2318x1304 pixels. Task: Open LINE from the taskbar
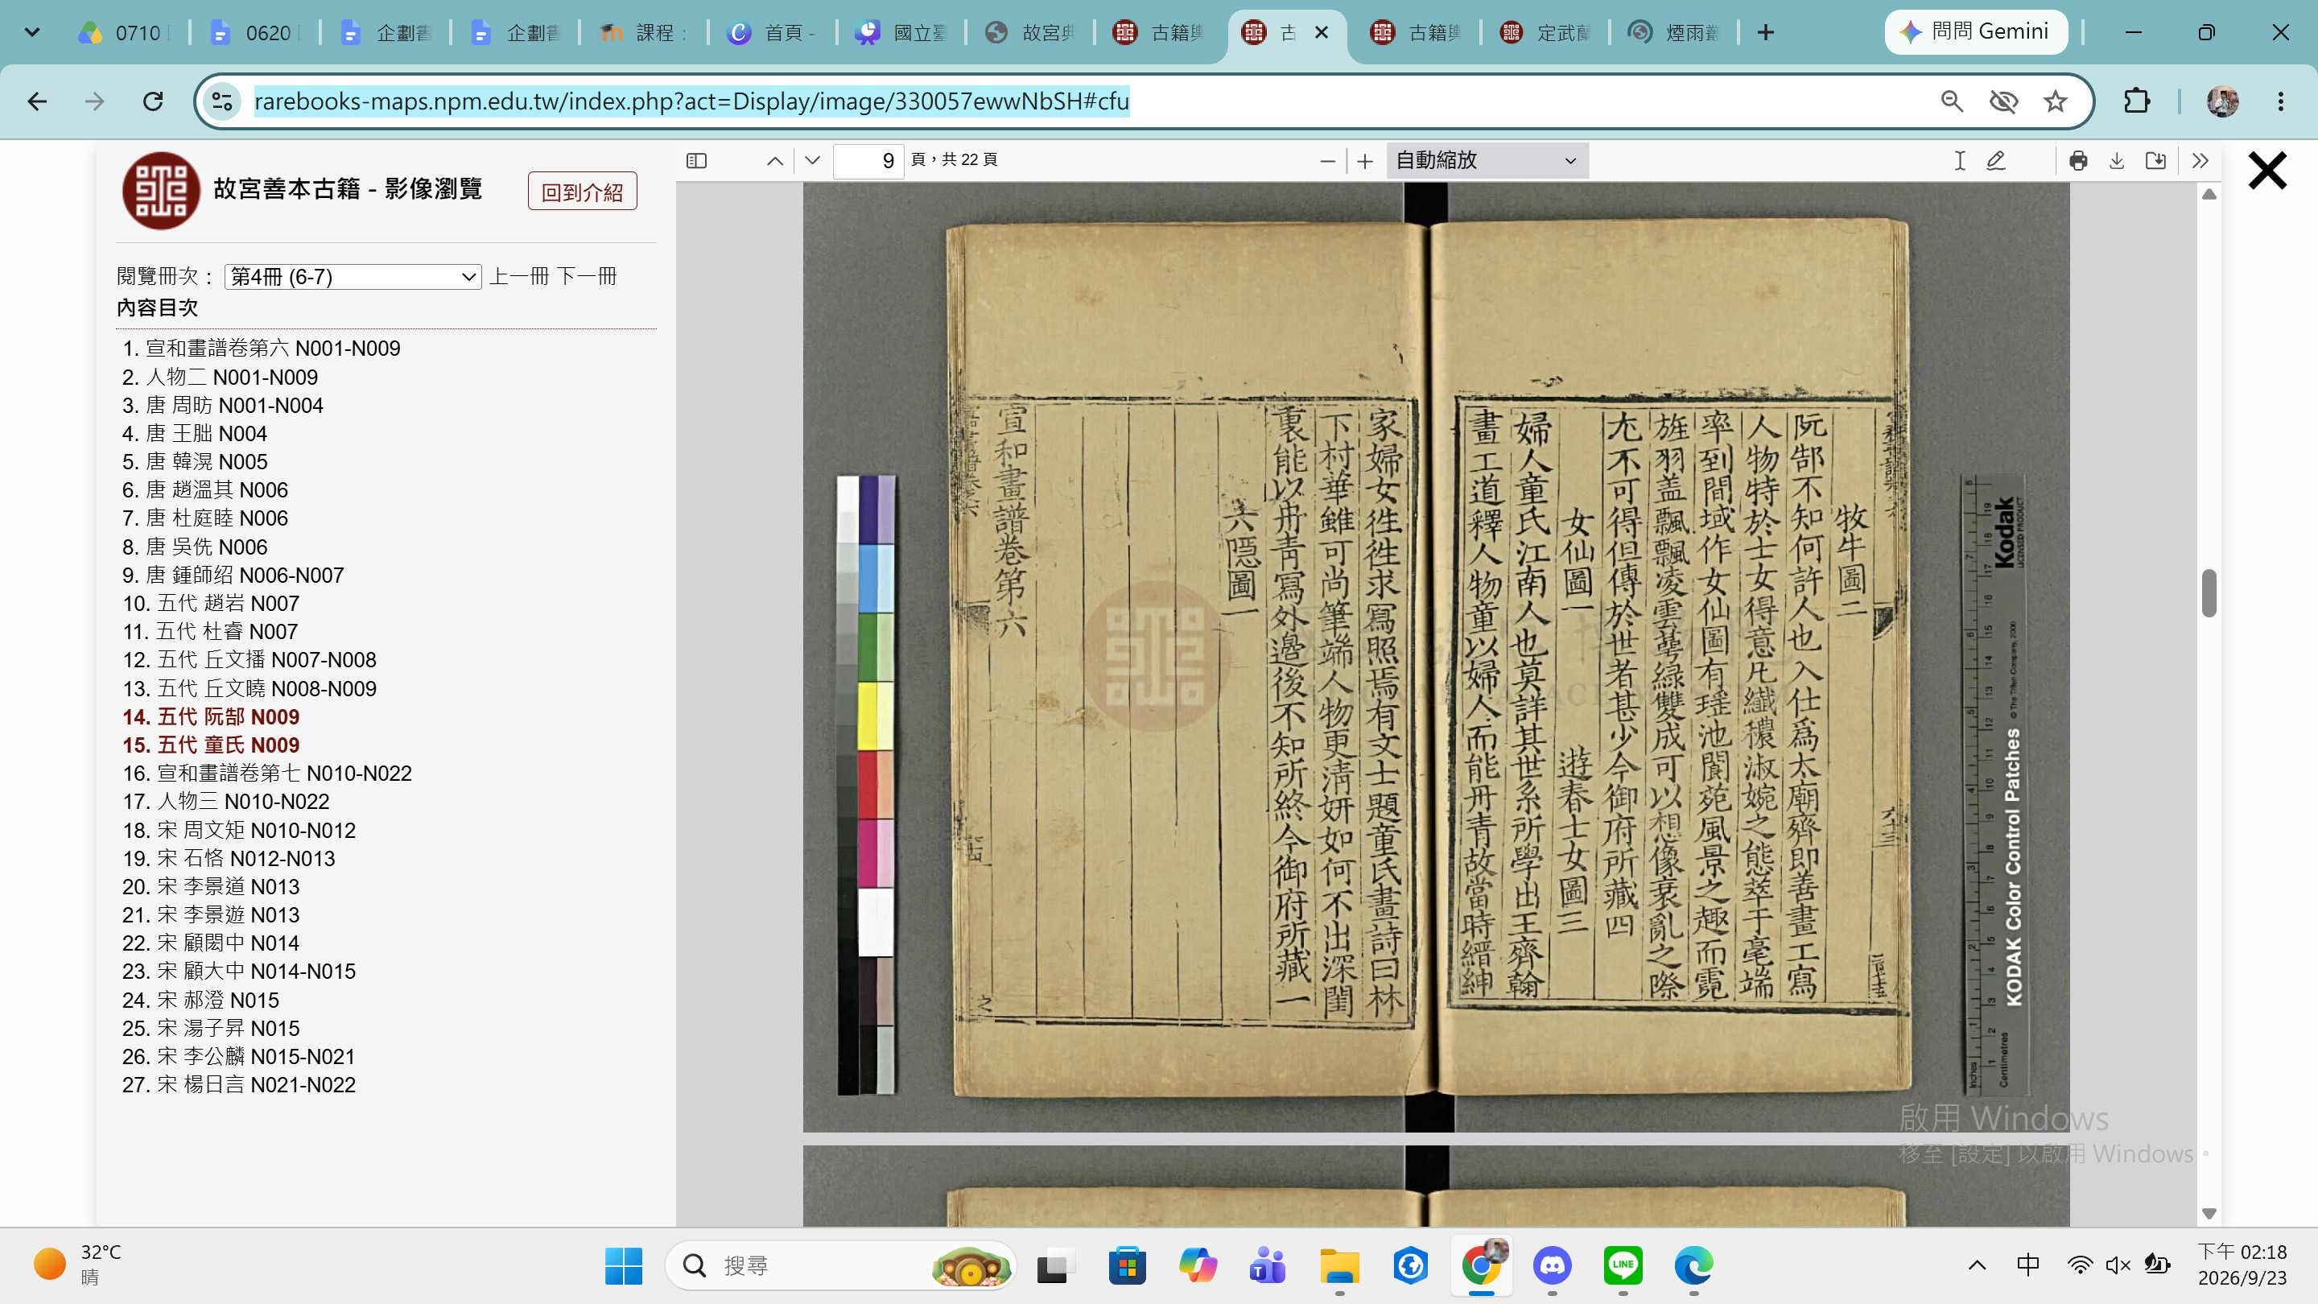pos(1623,1265)
